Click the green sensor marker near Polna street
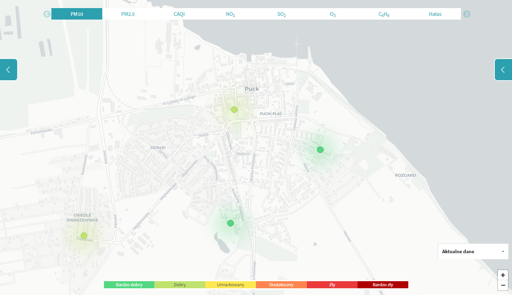This screenshot has height=295, width=512. (320, 150)
